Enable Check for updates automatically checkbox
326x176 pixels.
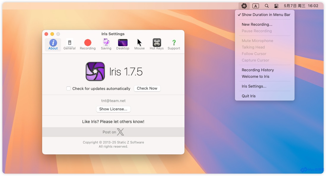click(69, 88)
